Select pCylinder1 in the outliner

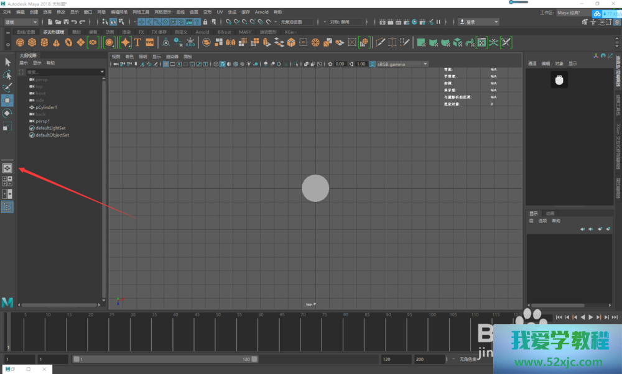(46, 107)
